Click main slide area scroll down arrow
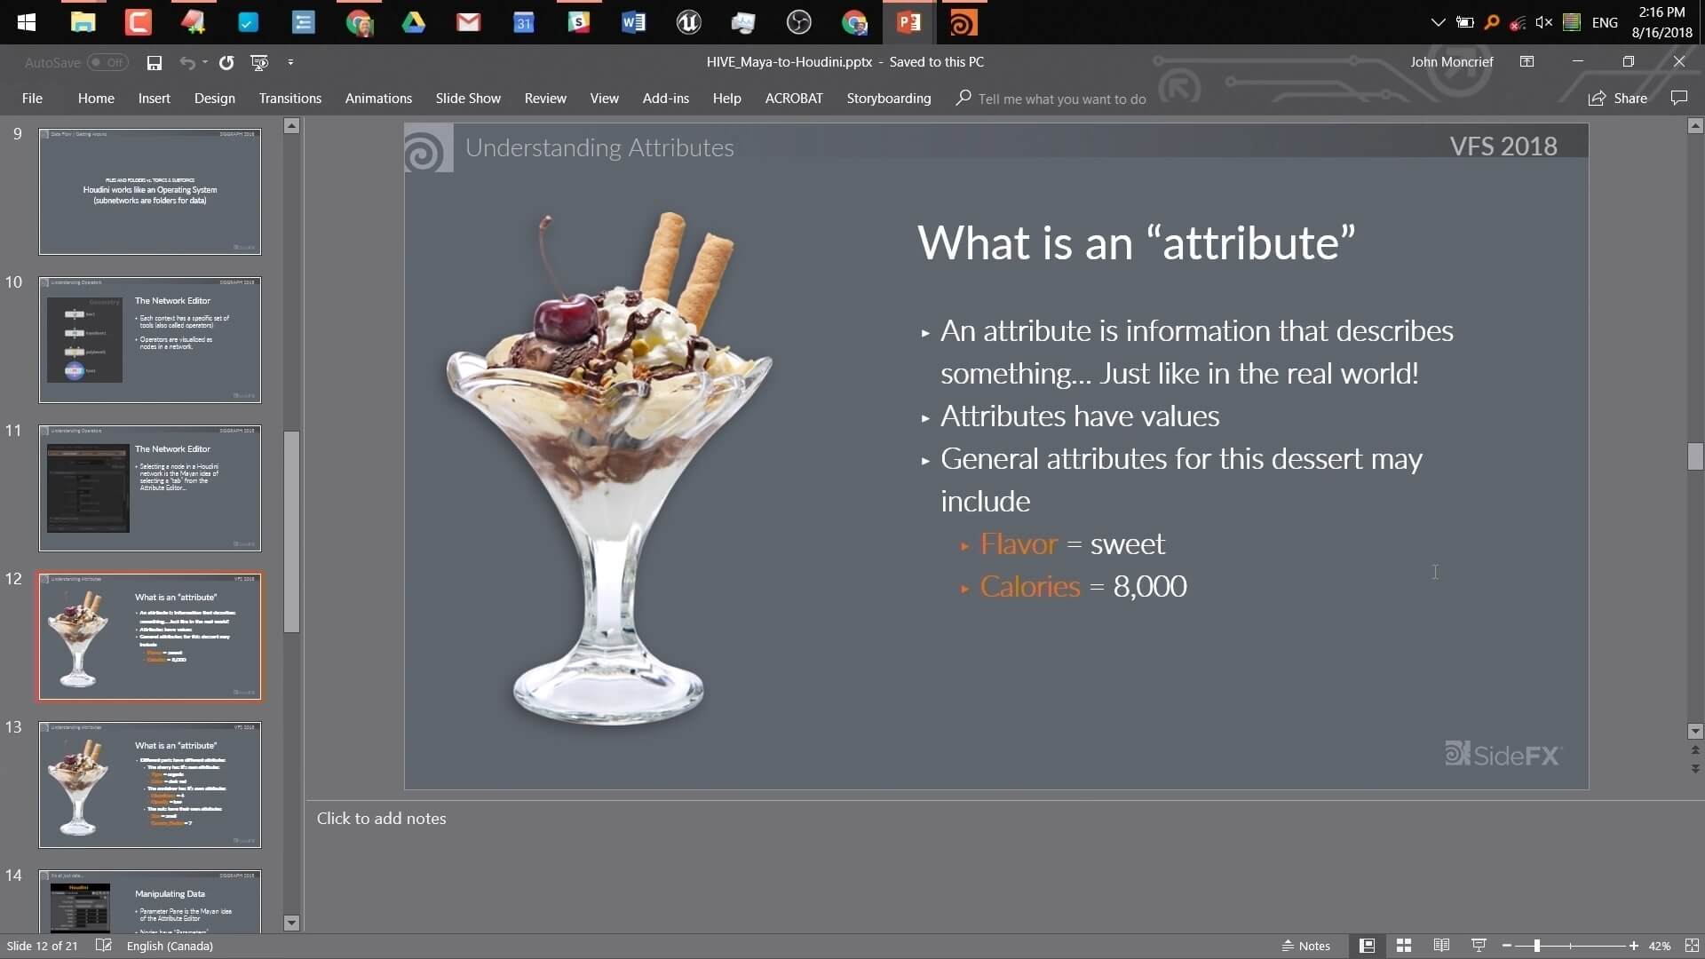The width and height of the screenshot is (1705, 959). pyautogui.click(x=1695, y=732)
